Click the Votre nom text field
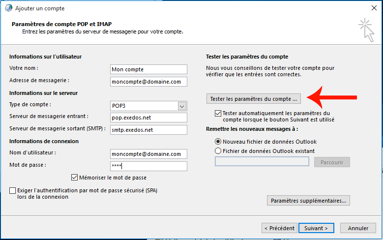The height and width of the screenshot is (240, 383). tap(148, 69)
